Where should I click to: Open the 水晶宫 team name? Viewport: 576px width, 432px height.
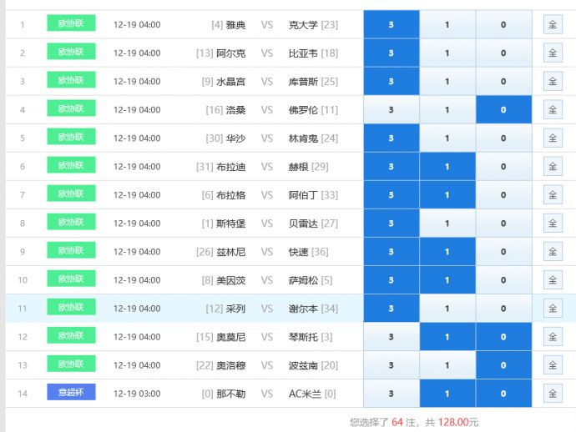coord(230,82)
